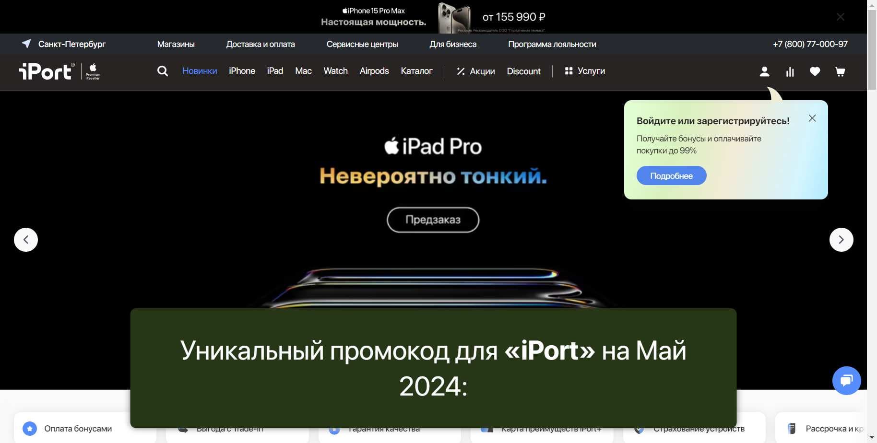877x443 pixels.
Task: Click the grid icon next to Услуги
Action: pos(568,70)
